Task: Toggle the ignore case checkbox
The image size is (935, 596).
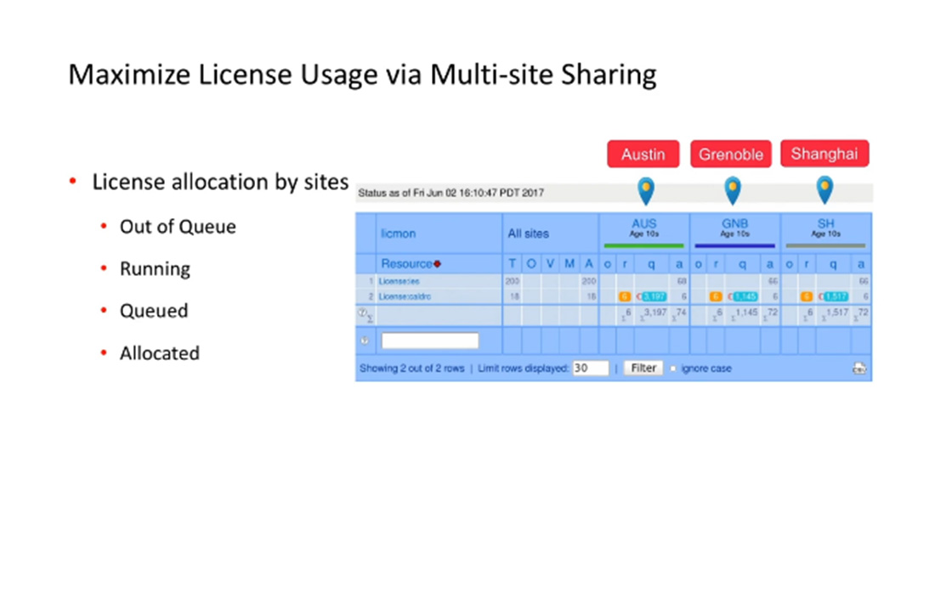Action: pyautogui.click(x=673, y=368)
